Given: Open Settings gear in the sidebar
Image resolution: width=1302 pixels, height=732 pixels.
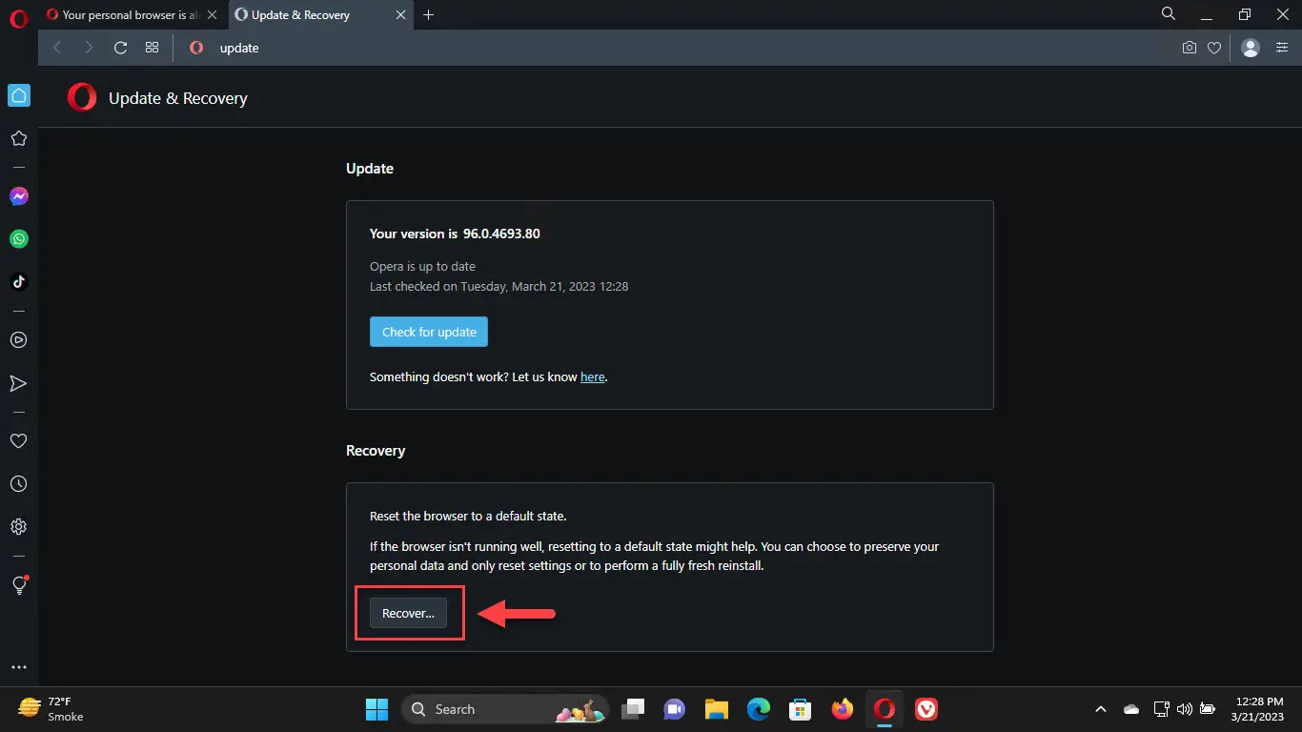Looking at the screenshot, I should click(x=18, y=527).
